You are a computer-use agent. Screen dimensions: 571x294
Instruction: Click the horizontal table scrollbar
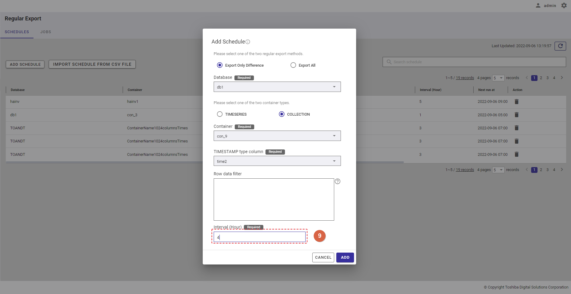point(205,162)
